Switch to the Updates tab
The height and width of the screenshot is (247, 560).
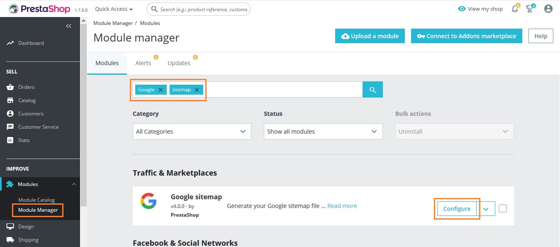[179, 63]
